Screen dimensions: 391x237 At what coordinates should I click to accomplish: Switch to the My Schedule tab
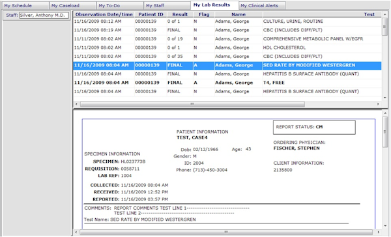25,5
